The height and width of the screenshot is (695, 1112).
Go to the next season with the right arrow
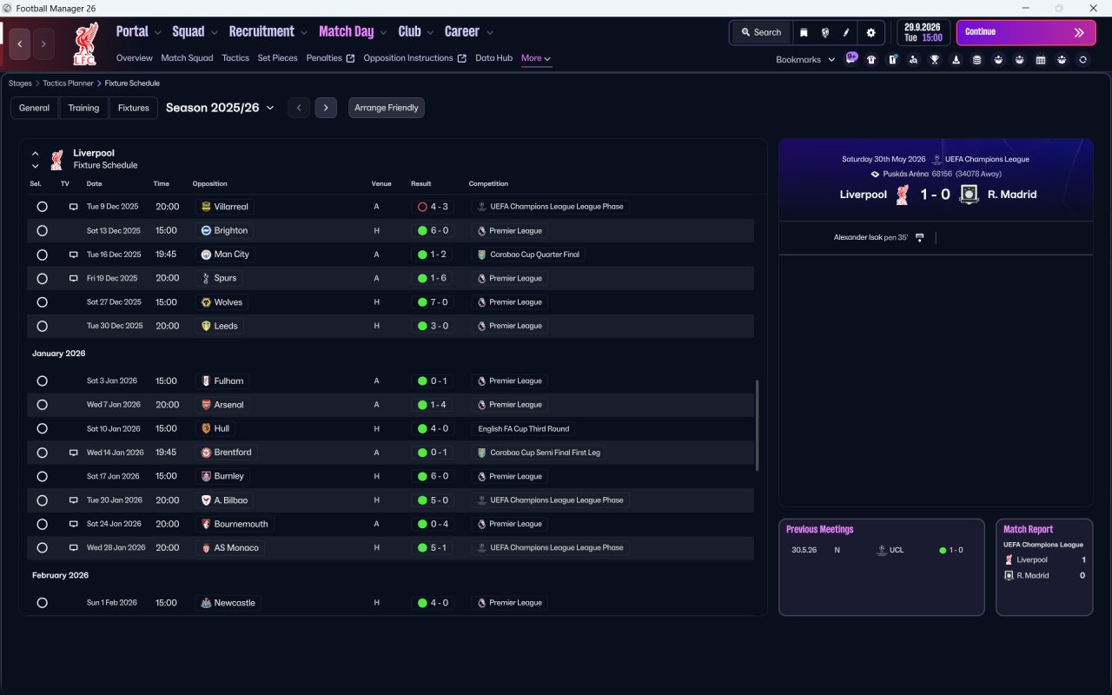click(x=326, y=108)
